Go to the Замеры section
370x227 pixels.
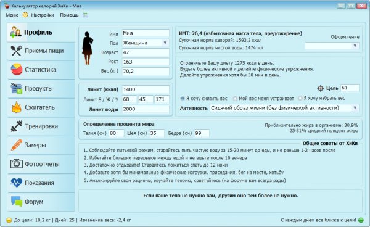(x=41, y=146)
